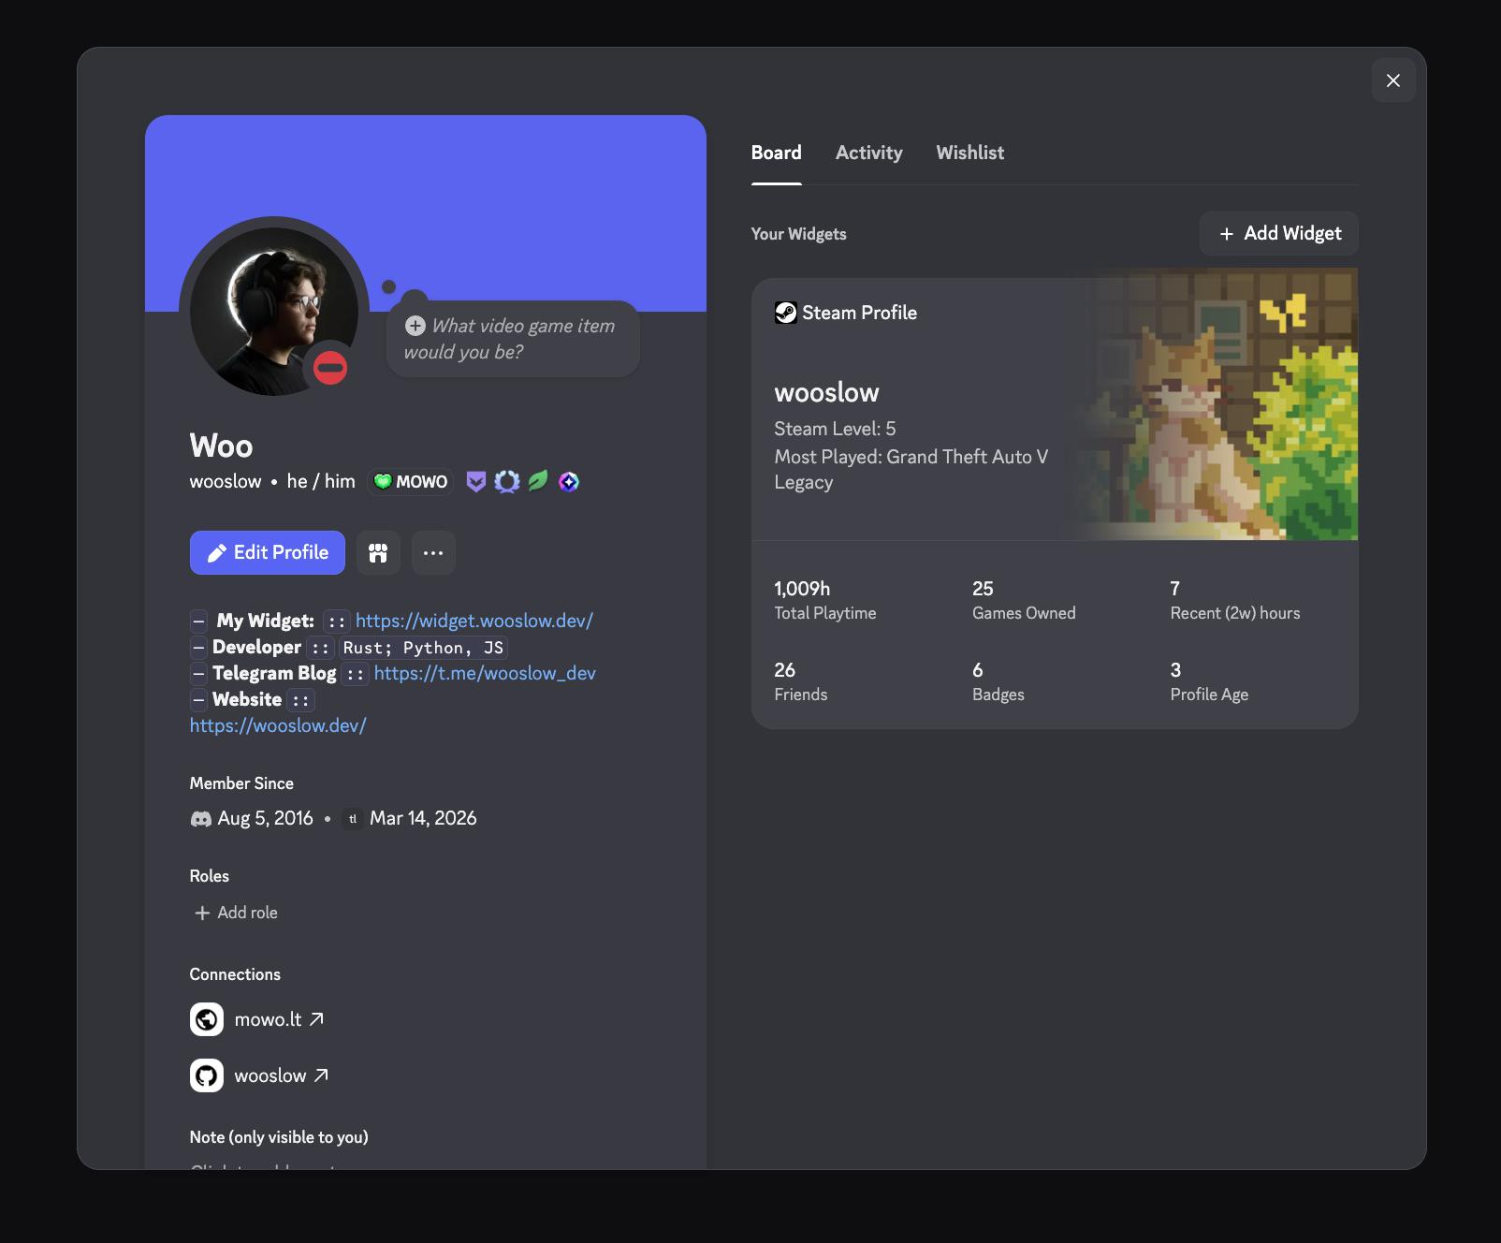Viewport: 1501px width, 1243px height.
Task: Click the Edit Profile button
Action: (x=268, y=552)
